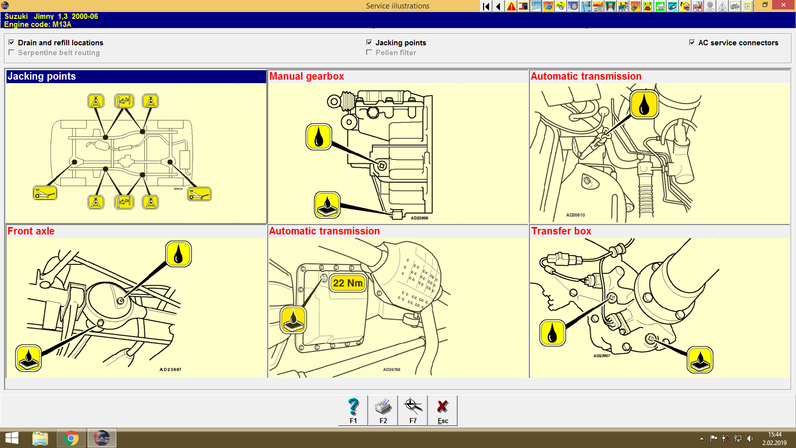Click the globe-and-spanner toolbar icon
This screenshot has height=448, width=796.
[x=548, y=5]
